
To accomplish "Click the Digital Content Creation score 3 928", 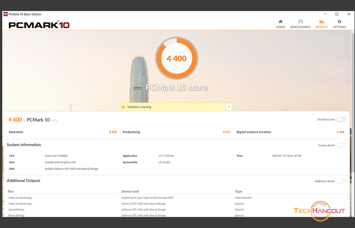I will [x=340, y=132].
